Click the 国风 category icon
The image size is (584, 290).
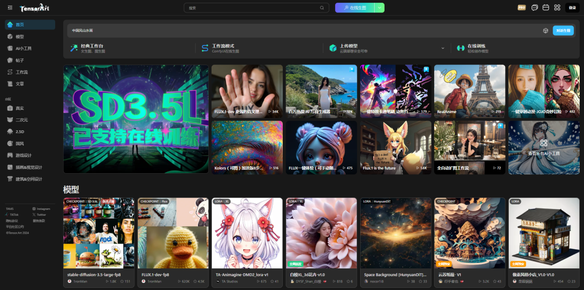pos(10,143)
